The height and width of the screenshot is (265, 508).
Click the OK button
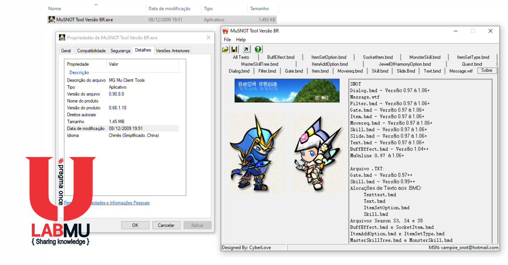tap(135, 225)
